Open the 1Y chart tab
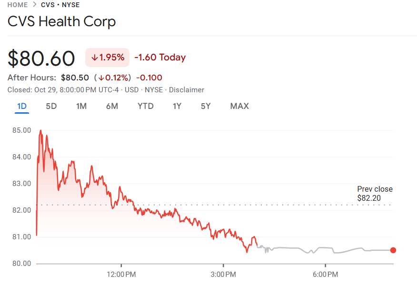The height and width of the screenshot is (284, 417). click(177, 106)
